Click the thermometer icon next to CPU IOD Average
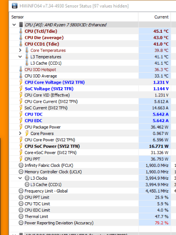Screen dimensions: 176x235 point(21,76)
